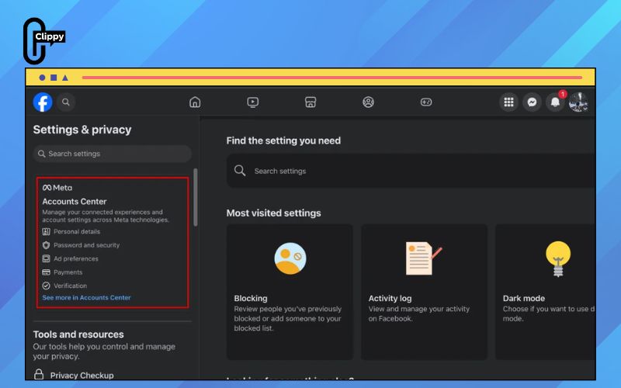The height and width of the screenshot is (388, 621).
Task: Open the Marketplace storefront icon
Action: pos(310,102)
